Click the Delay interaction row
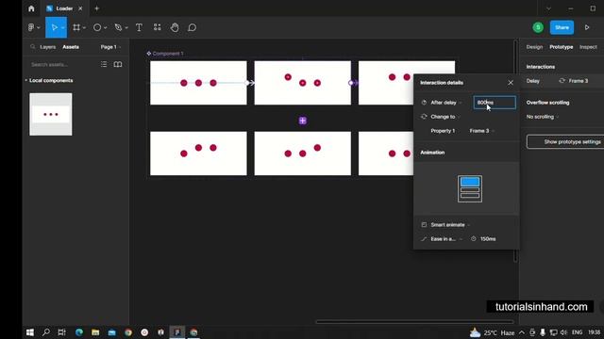The width and height of the screenshot is (604, 339). click(x=562, y=81)
